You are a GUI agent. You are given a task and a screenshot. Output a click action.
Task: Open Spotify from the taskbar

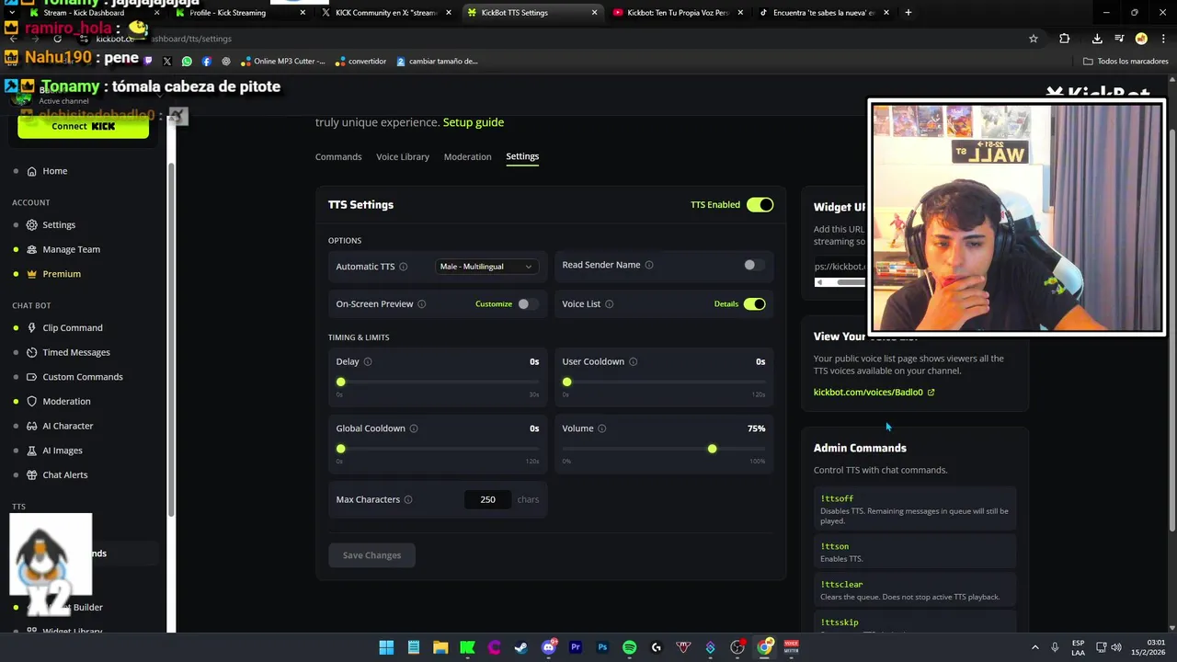(629, 647)
